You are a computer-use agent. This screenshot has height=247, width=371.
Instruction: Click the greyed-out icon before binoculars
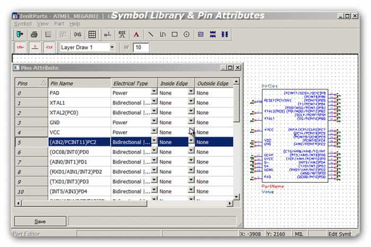click(63, 34)
